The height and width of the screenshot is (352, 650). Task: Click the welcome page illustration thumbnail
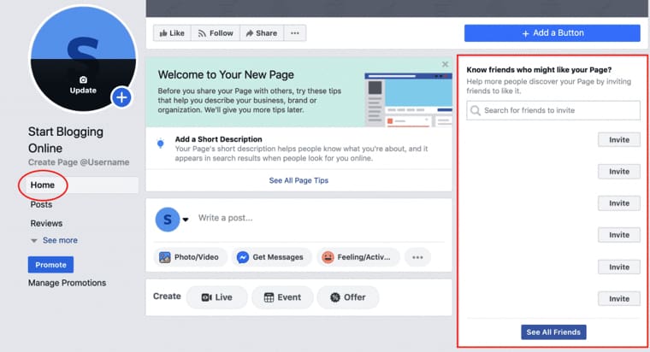pos(408,99)
